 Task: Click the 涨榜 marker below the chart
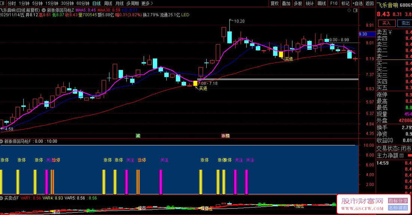point(225,136)
